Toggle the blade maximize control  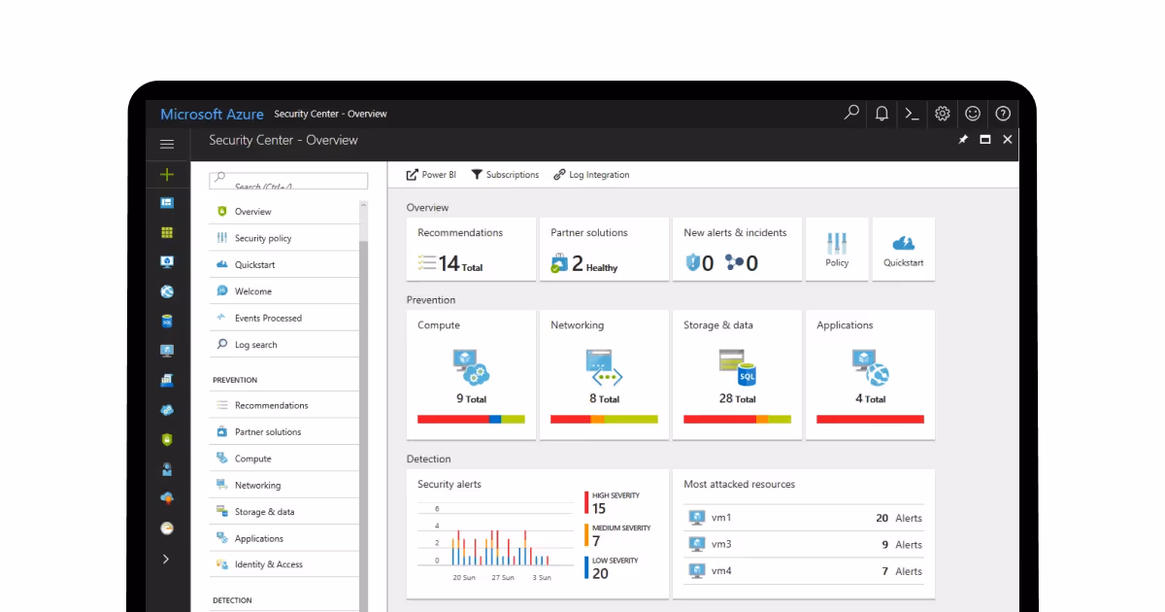coord(983,139)
